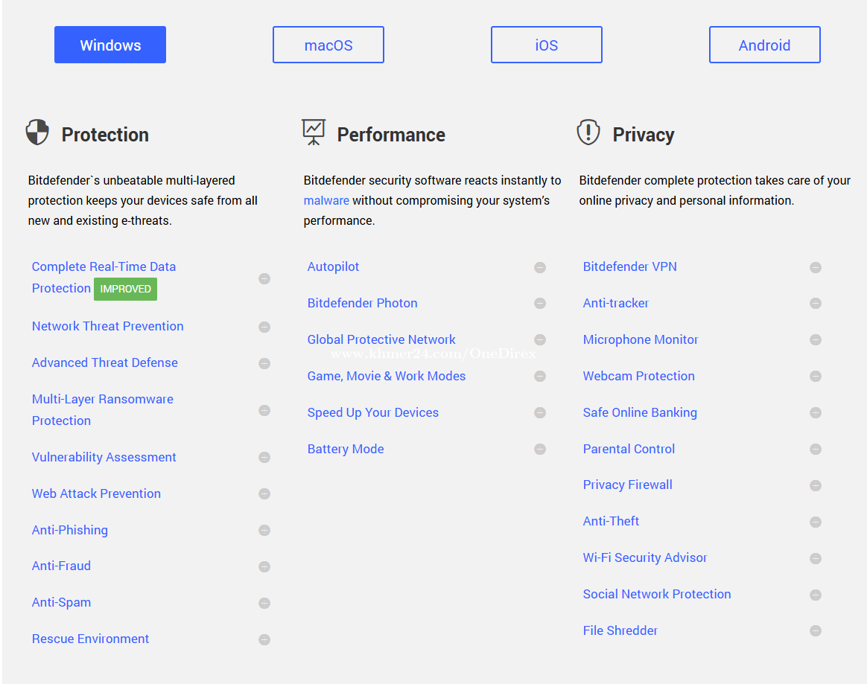Screen dimensions: 867x684
Task: Click minus icon beside Battery Mode
Action: [540, 450]
